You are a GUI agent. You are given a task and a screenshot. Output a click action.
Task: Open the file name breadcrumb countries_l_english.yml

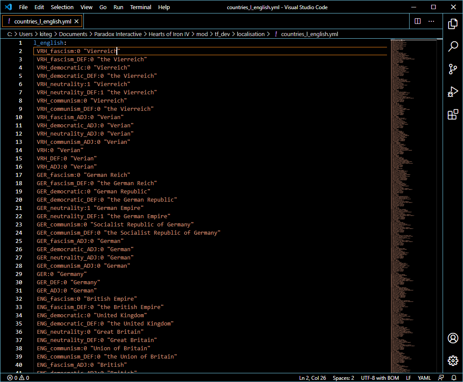[309, 34]
